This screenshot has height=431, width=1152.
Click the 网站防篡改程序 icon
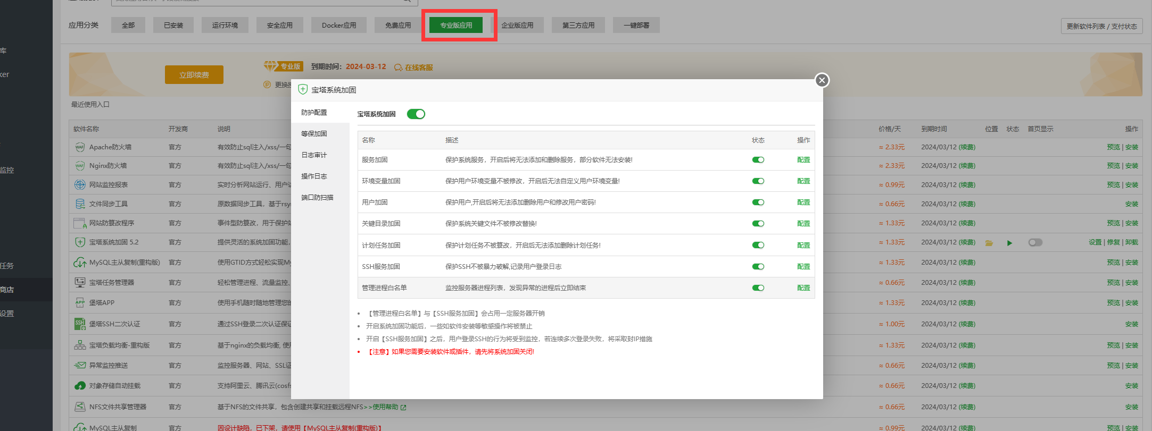80,223
